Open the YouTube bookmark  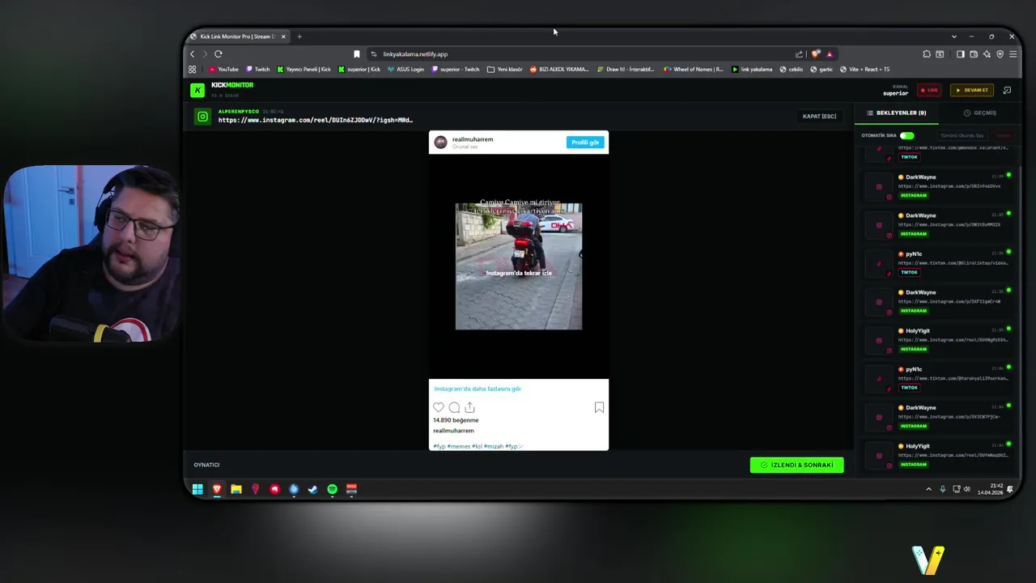click(223, 70)
